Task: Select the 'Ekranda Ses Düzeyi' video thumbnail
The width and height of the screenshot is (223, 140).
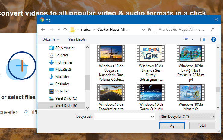Action: 151,54
